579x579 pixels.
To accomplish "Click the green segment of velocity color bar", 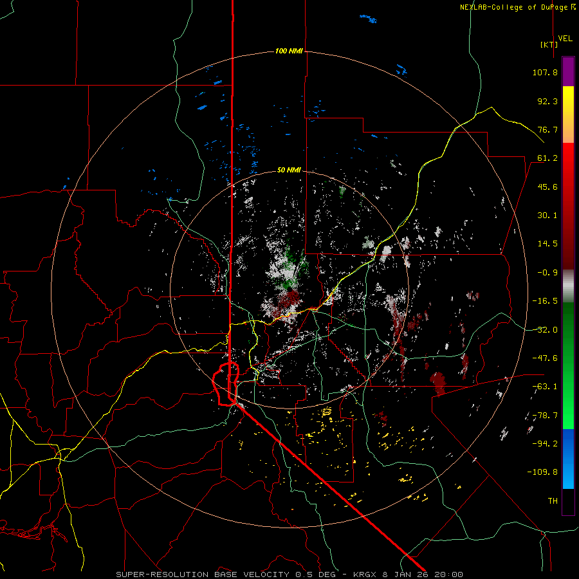I will click(568, 365).
